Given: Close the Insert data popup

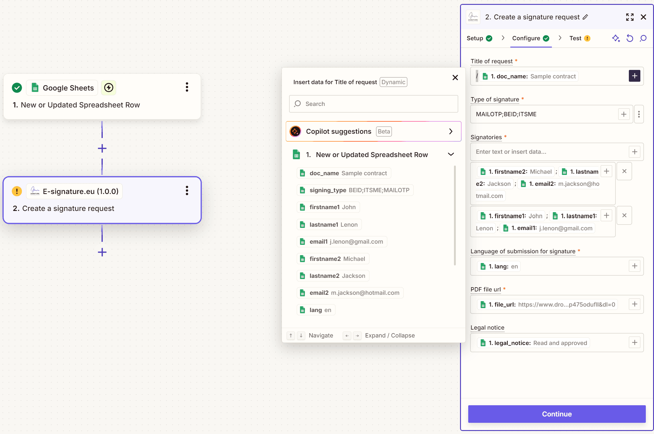Looking at the screenshot, I should pos(455,77).
